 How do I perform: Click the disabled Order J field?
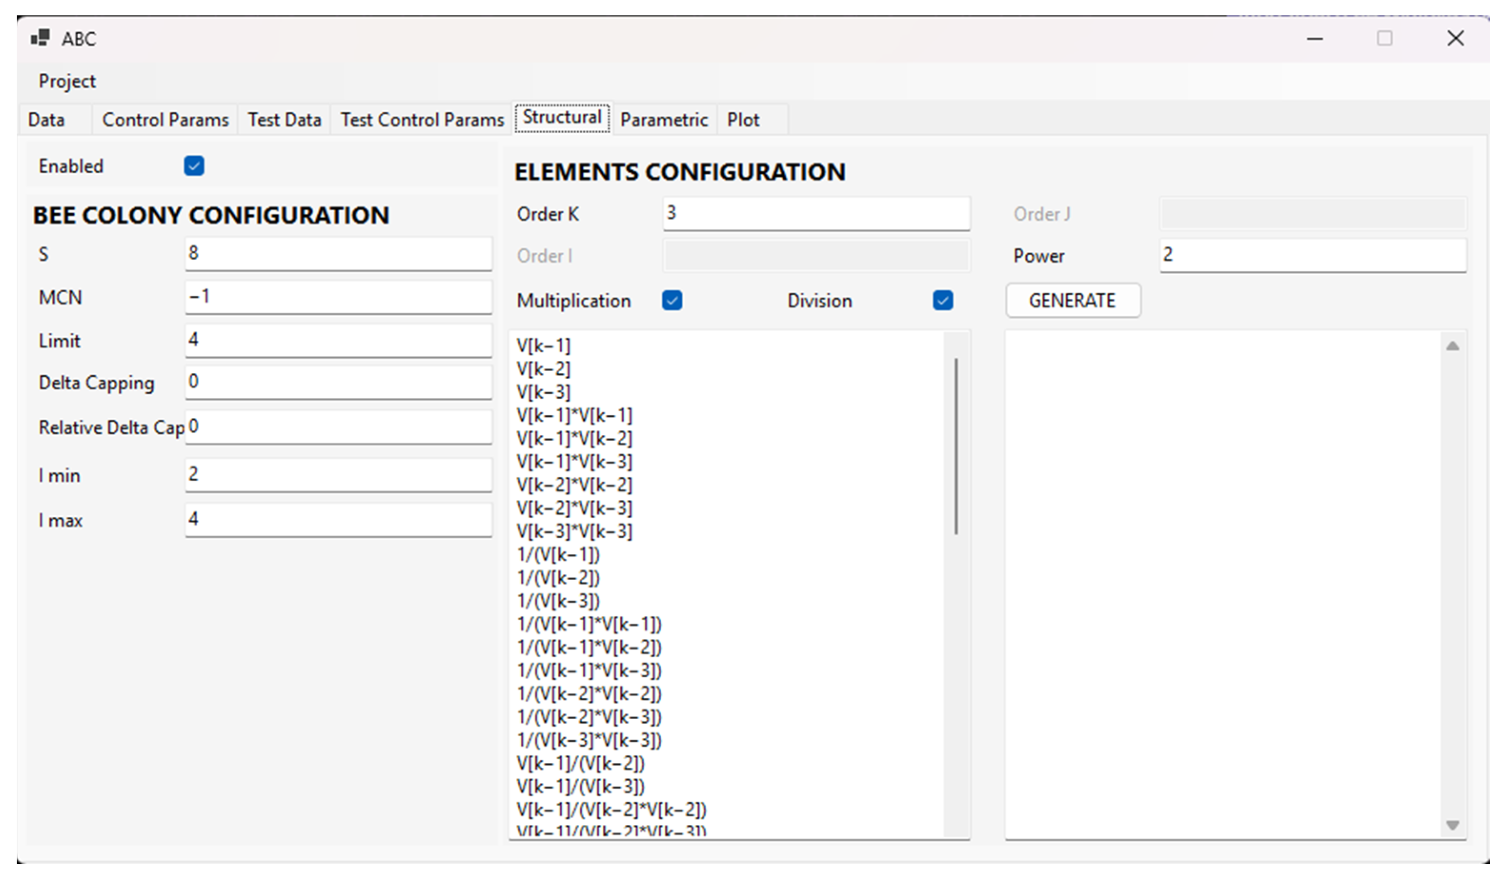point(1313,214)
